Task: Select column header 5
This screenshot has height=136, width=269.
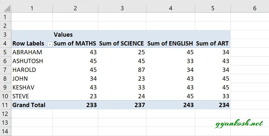Action: 213,8
